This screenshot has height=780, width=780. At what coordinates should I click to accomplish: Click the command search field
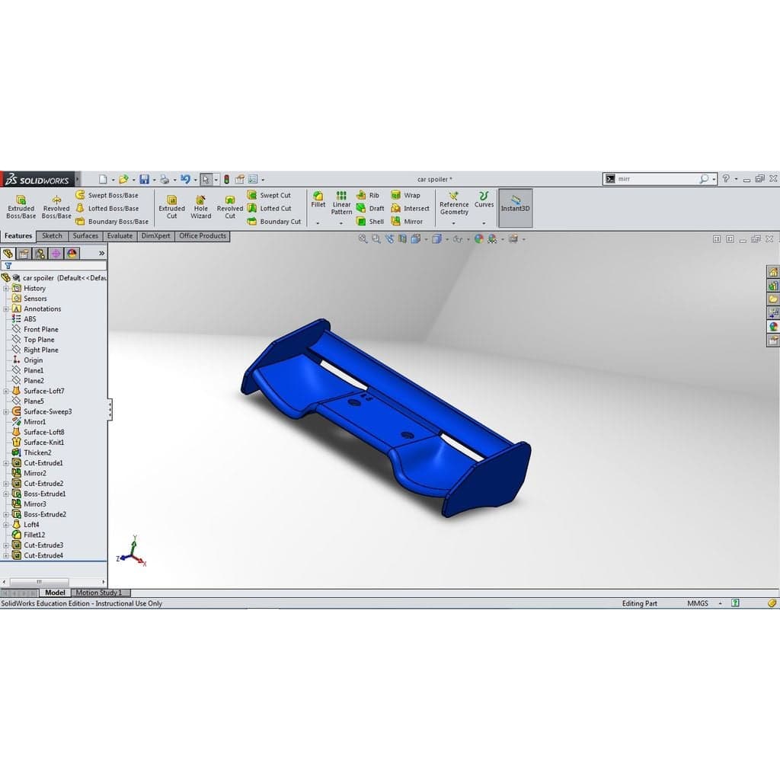point(657,178)
